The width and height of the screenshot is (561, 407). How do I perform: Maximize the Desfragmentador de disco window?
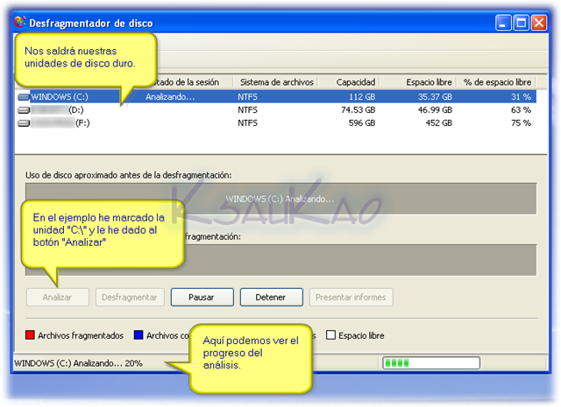tap(521, 23)
